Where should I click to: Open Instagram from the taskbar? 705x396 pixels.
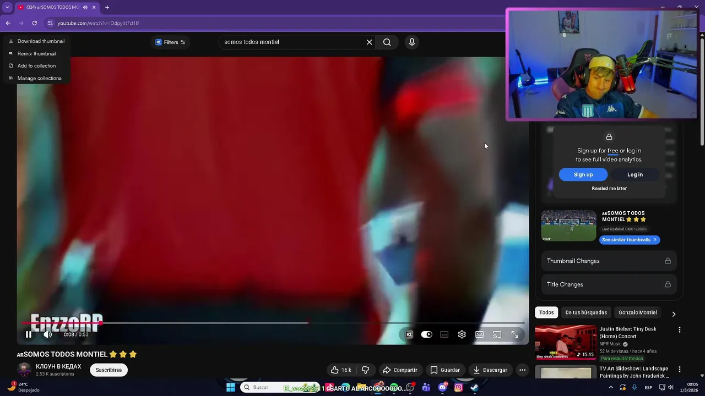click(x=458, y=387)
